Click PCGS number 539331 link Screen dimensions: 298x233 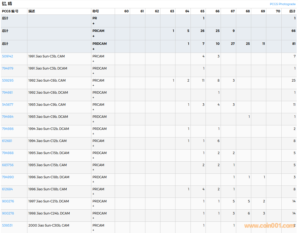coord(7,225)
